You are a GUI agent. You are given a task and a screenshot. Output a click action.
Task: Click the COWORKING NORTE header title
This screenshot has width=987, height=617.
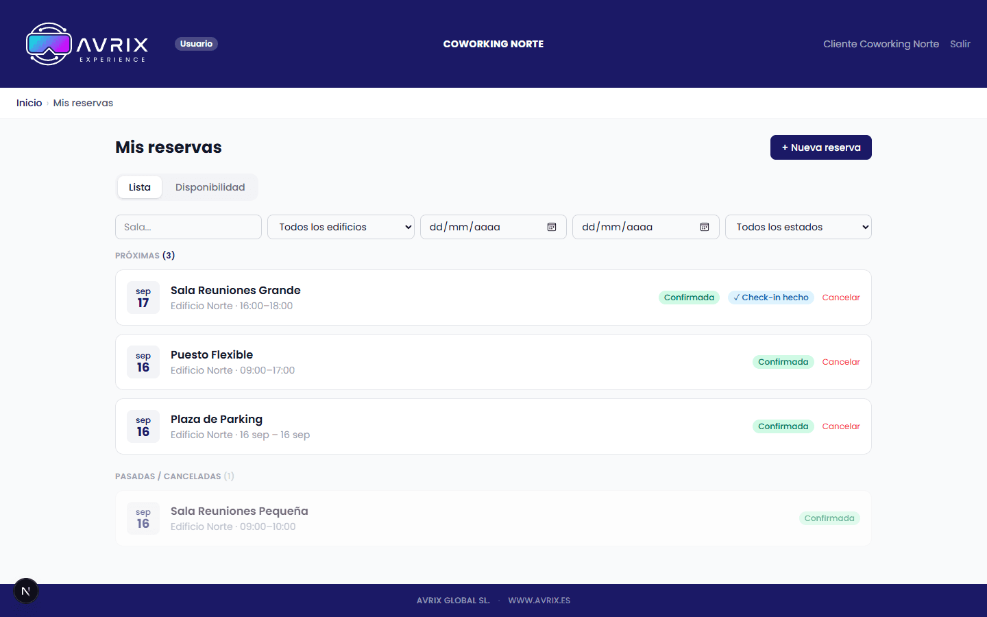pos(493,44)
